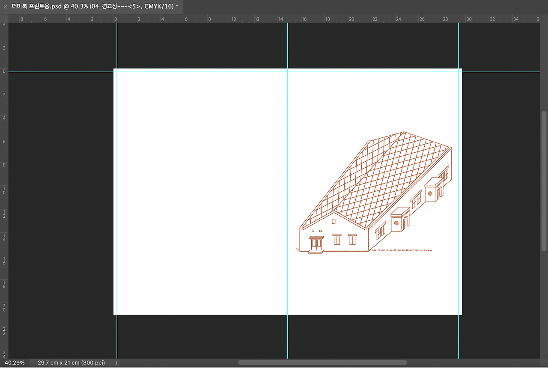Click the small round window above the front gable
This screenshot has width=548, height=368.
tap(334, 221)
